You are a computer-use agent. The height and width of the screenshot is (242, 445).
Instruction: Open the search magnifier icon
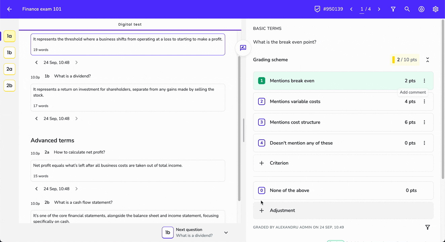pos(407,9)
